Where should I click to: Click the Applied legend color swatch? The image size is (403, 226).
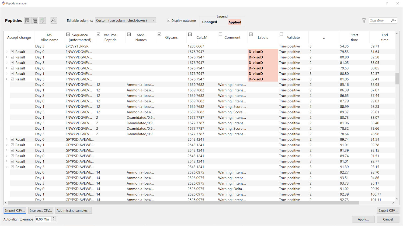[x=235, y=22]
